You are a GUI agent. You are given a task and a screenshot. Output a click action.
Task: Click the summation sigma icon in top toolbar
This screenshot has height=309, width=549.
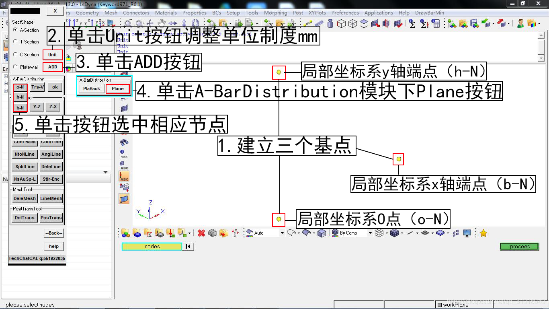coord(412,24)
